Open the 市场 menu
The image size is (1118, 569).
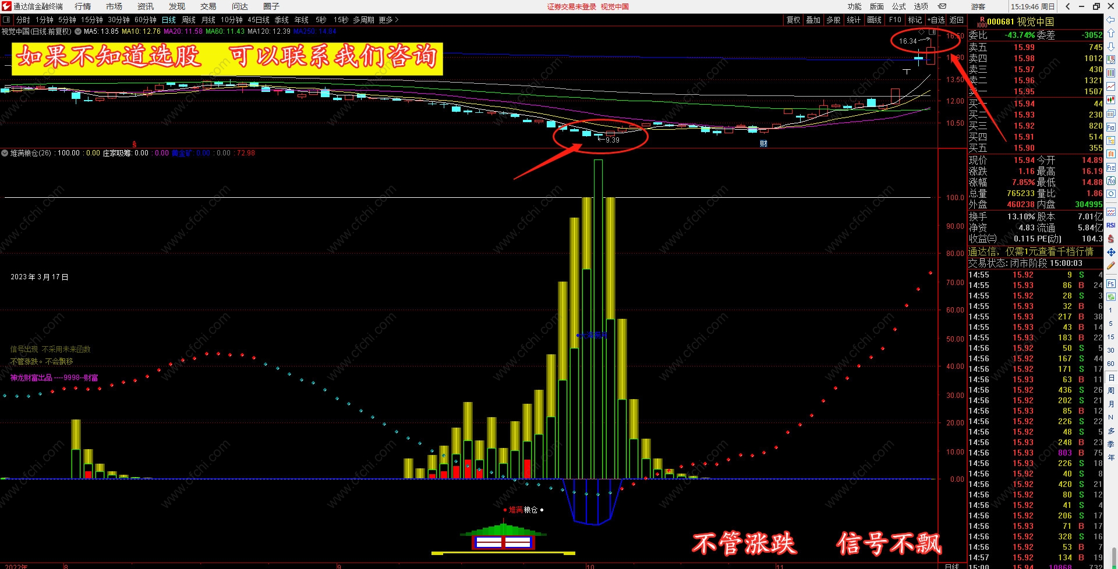114,6
